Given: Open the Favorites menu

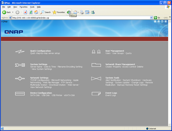Looking at the screenshot, I should click(23, 7).
